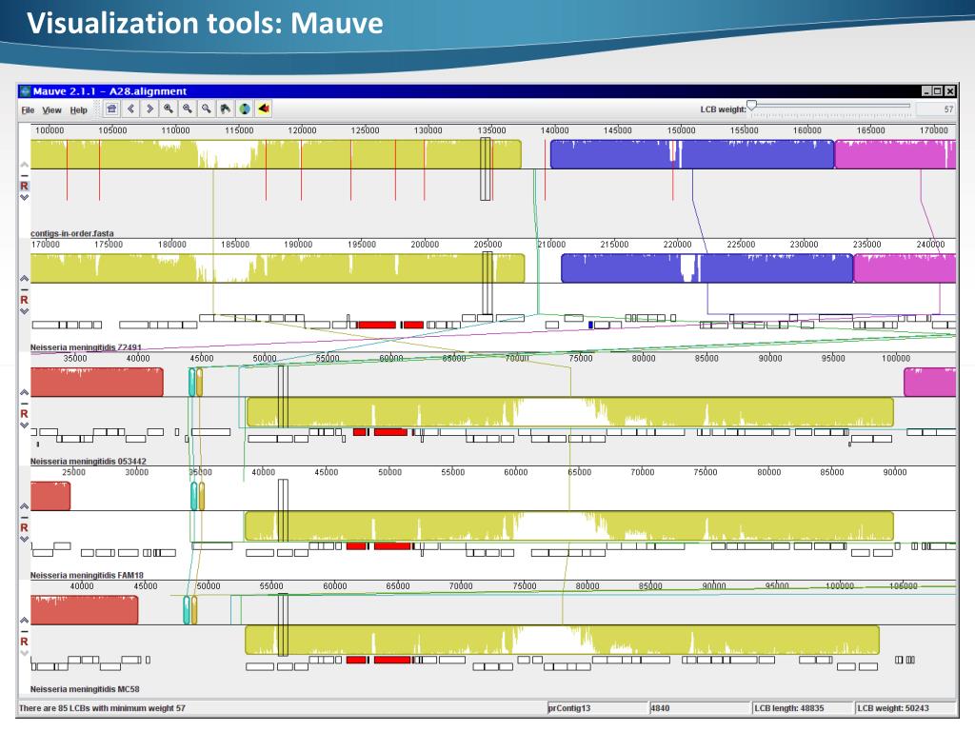Move Neisseria meningitidis FAM18 genome up
975x731 pixels.
24,506
